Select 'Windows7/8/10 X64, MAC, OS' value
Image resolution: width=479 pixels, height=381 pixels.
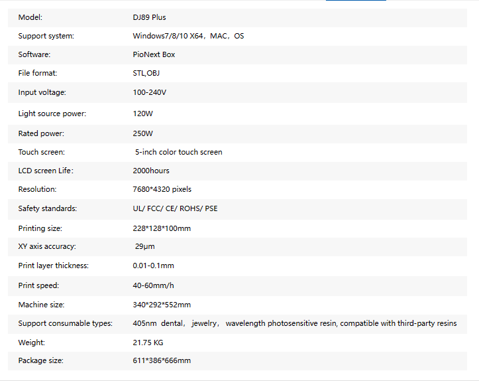pyautogui.click(x=188, y=36)
